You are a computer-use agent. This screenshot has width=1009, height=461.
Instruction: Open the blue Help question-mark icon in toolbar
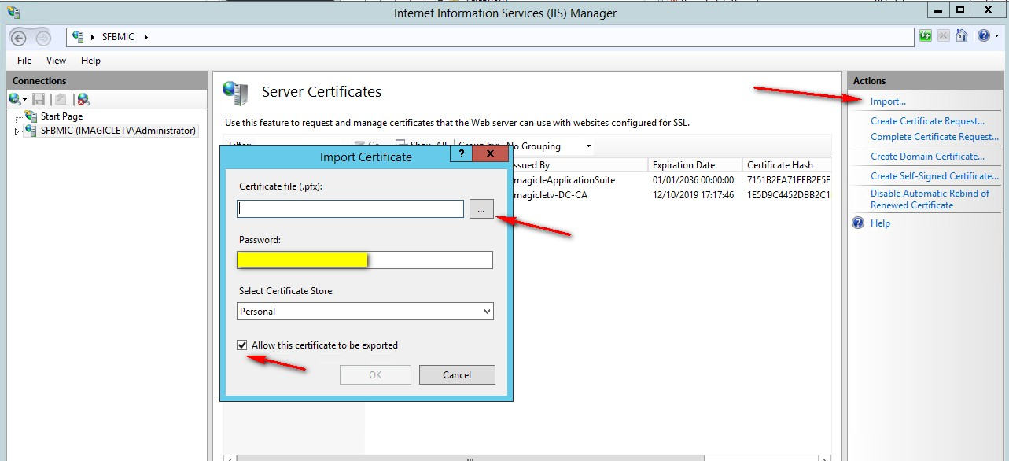(982, 36)
